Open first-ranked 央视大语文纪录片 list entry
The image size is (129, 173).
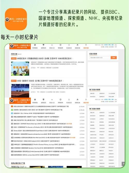[41, 106]
